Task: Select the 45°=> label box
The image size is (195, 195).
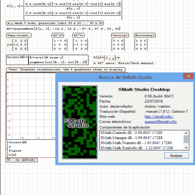Action: point(78,35)
